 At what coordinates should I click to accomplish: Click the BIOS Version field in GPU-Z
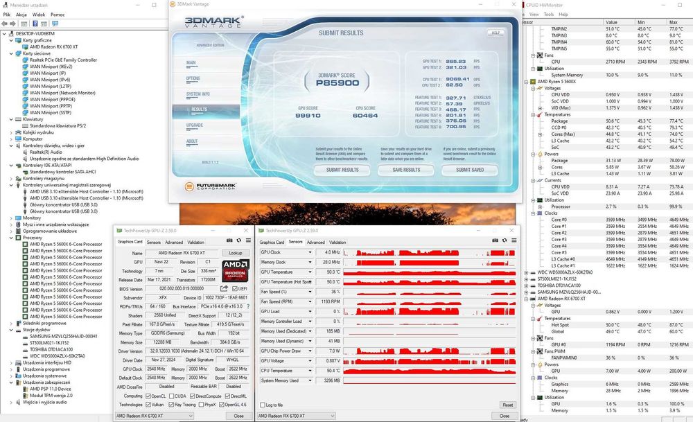(182, 288)
